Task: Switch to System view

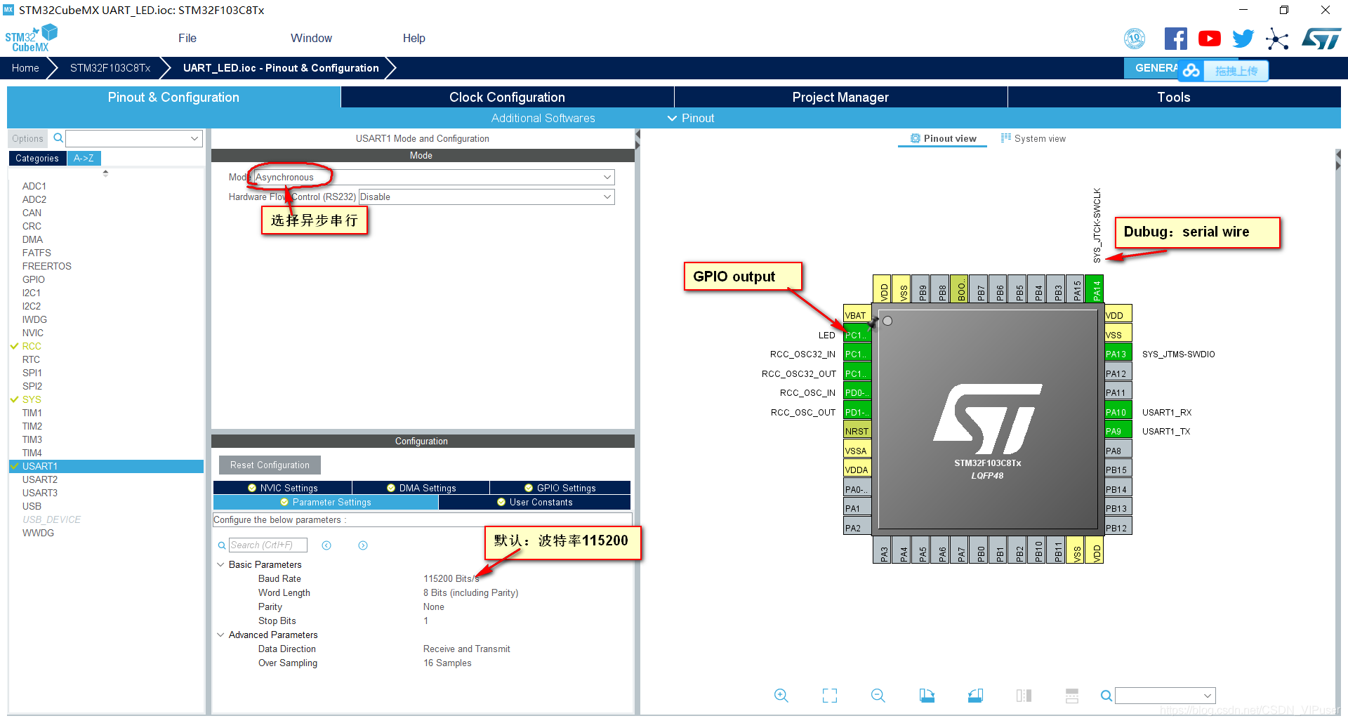Action: (x=1033, y=139)
